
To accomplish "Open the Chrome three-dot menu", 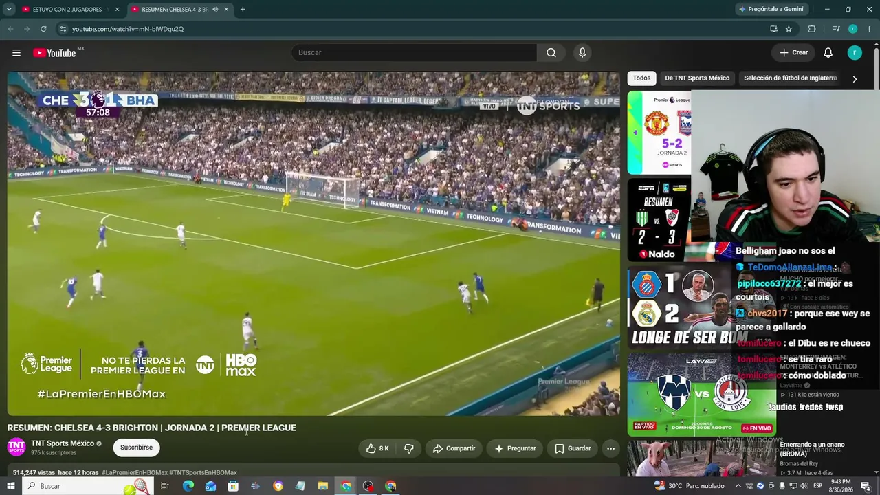I will click(x=870, y=29).
